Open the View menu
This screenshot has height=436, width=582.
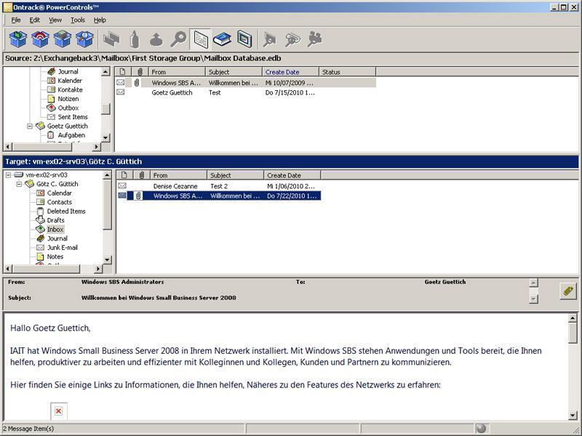(54, 20)
